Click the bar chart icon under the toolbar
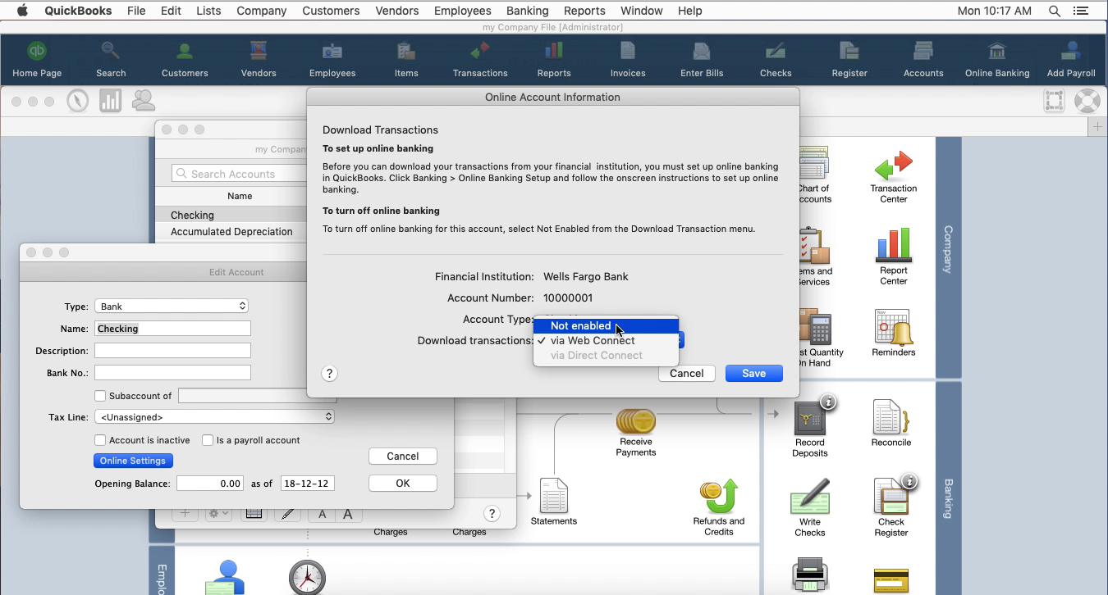Screen dimensions: 1108x595 click(x=111, y=101)
